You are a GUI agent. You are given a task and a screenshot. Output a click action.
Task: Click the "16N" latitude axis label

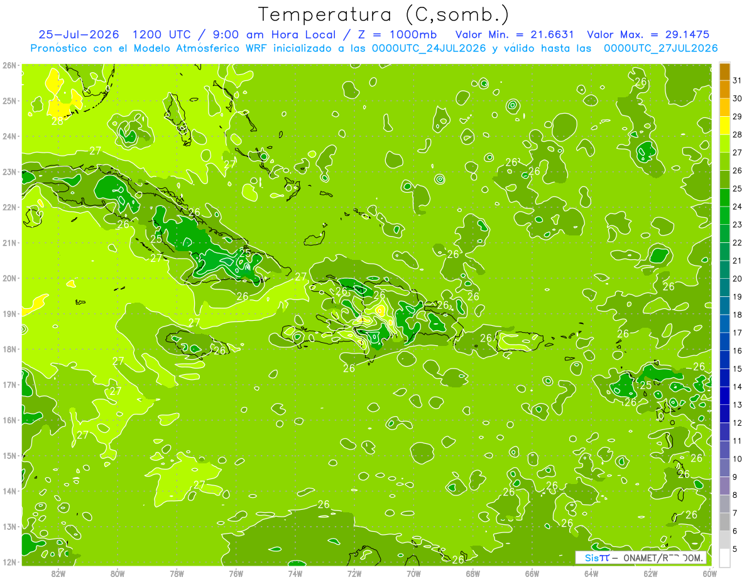pyautogui.click(x=9, y=420)
